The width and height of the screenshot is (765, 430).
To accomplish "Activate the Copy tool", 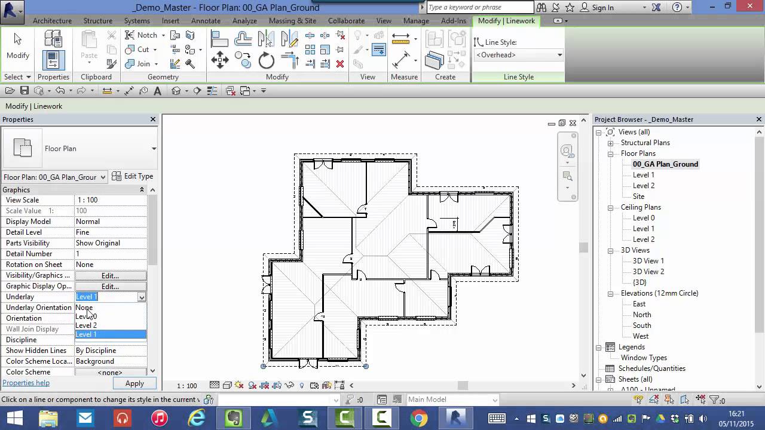I will (243, 59).
